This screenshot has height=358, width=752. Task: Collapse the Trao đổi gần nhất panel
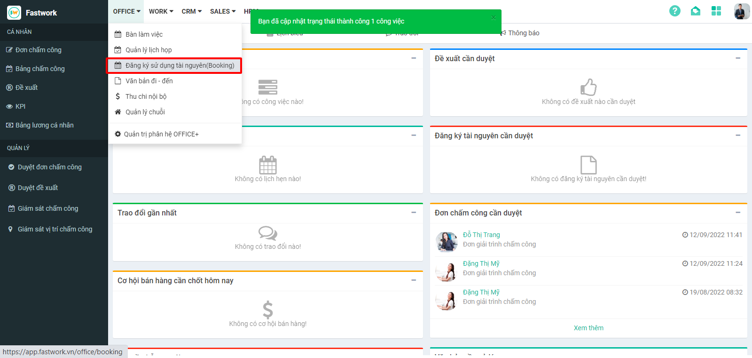point(414,213)
